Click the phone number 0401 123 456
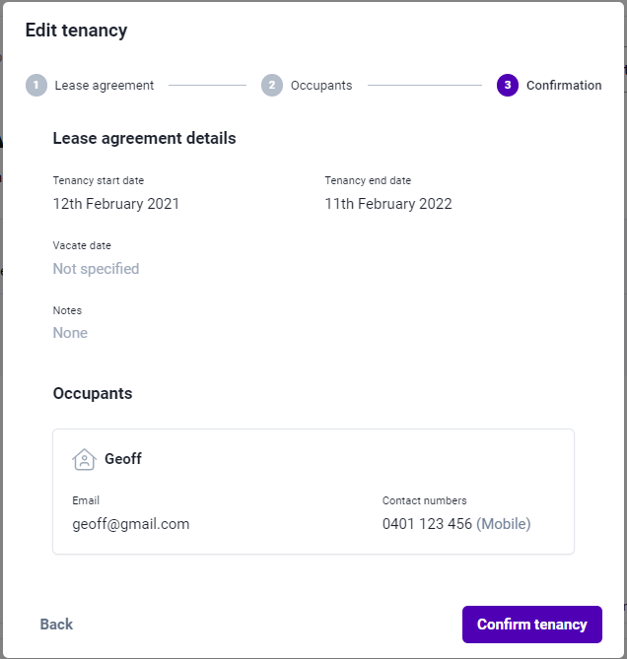This screenshot has width=627, height=659. (427, 524)
